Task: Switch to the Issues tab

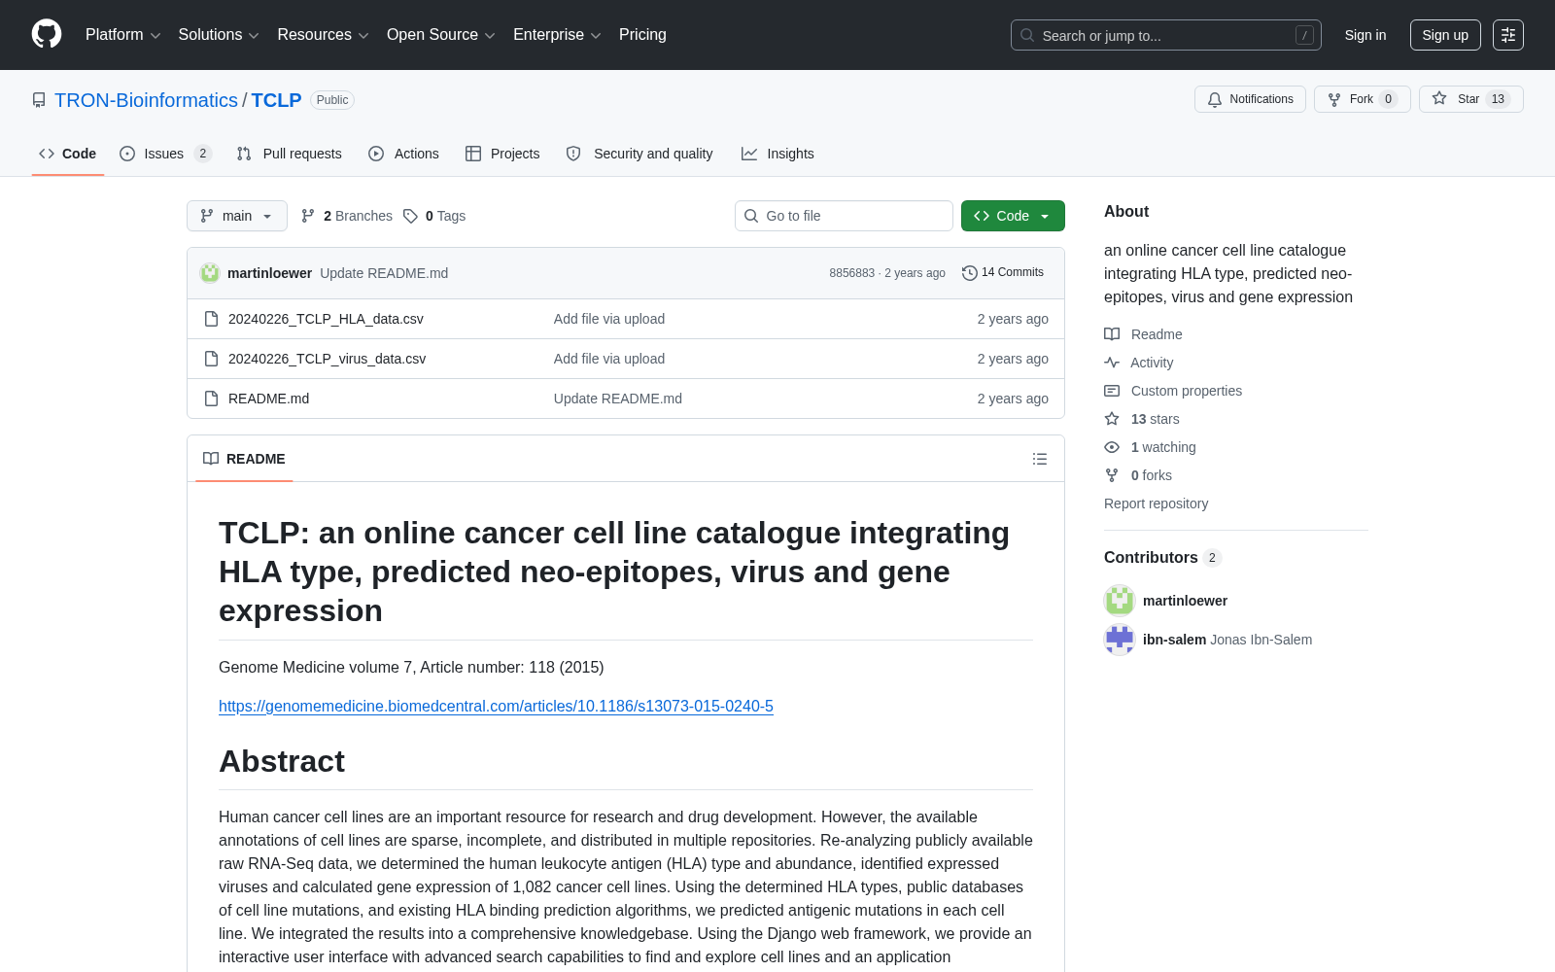Action: pyautogui.click(x=165, y=154)
